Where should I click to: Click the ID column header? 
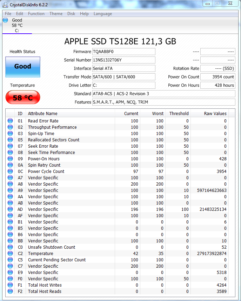pos(20,113)
